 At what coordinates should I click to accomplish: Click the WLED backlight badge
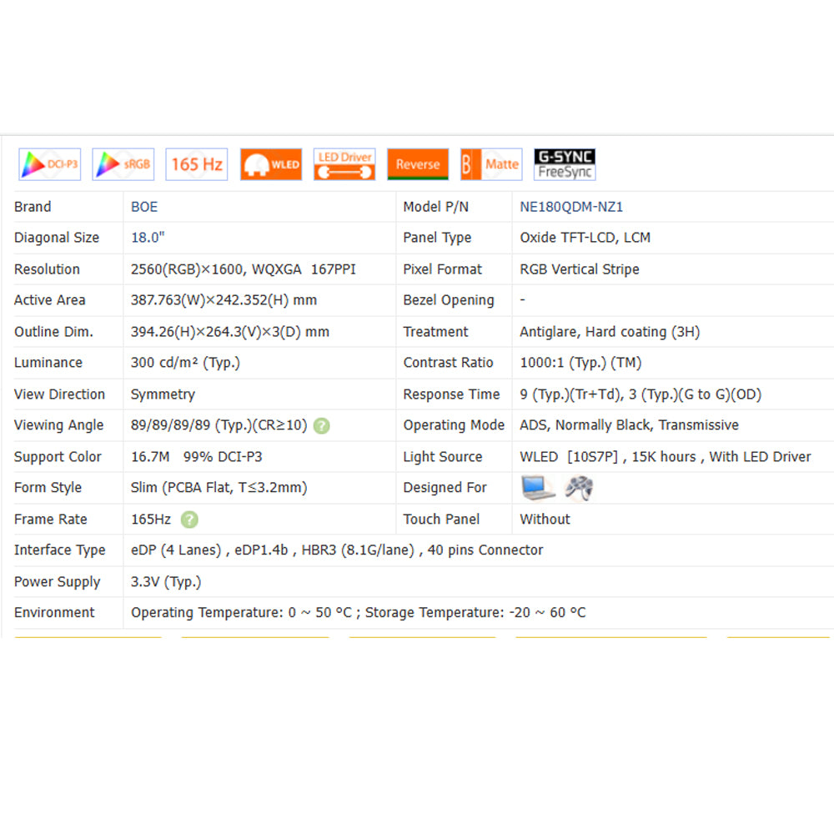tap(271, 164)
